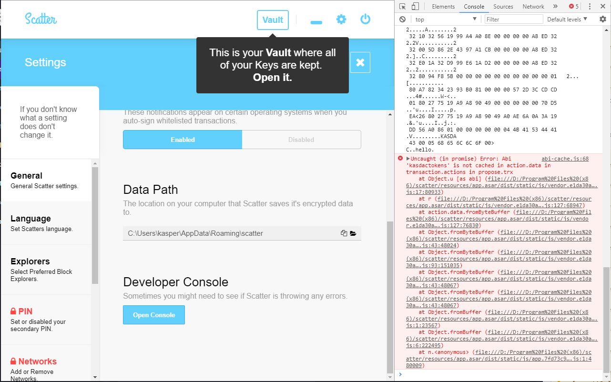Screen dimensions: 611x382
Task: Click the Scatter logo
Action: tap(41, 19)
